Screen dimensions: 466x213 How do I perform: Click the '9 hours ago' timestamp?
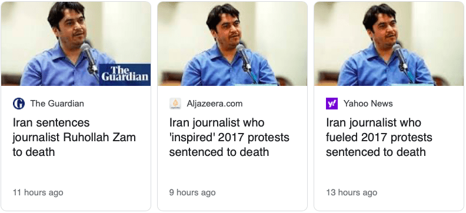192,192
